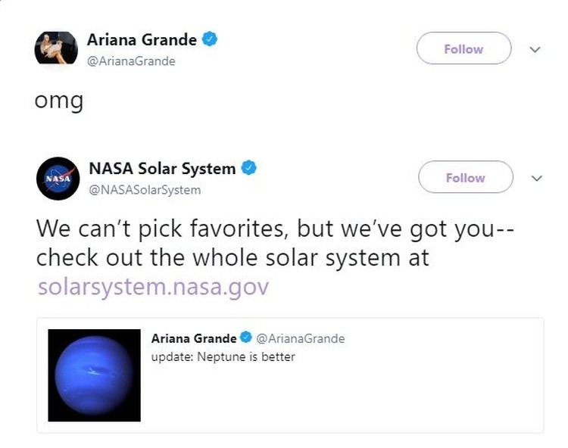Image resolution: width=568 pixels, height=448 pixels.
Task: Open the @ArianaGrande handle at top
Action: 131,61
